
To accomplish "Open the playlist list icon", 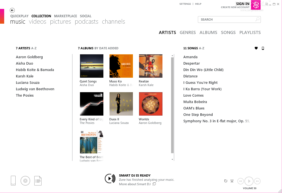I will coord(38,181).
